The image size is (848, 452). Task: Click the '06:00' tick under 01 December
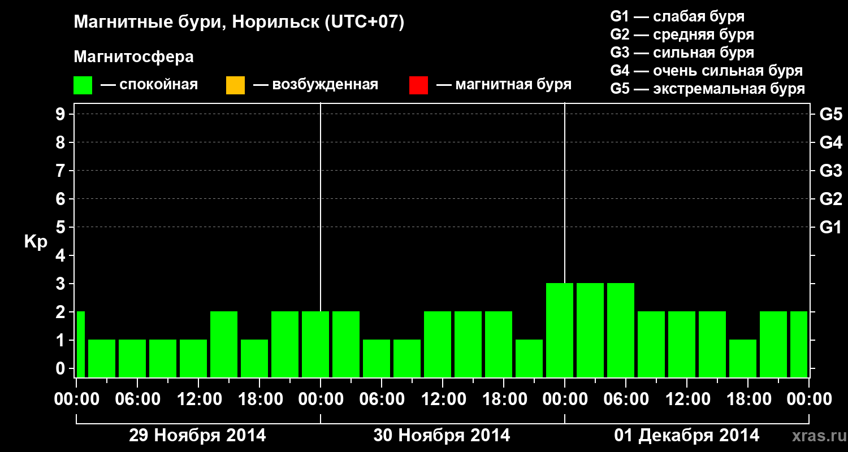pos(626,399)
